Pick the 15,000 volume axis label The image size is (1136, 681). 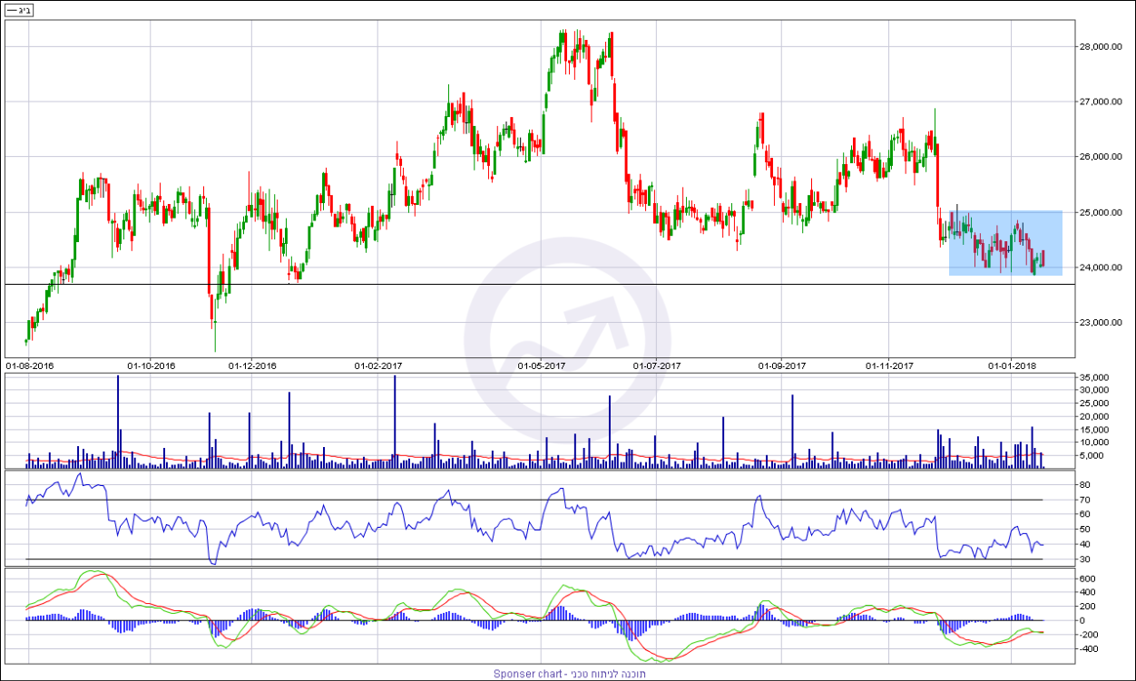coord(1093,429)
